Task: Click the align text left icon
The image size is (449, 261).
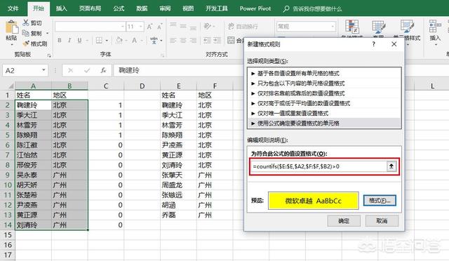Action: 173,41
